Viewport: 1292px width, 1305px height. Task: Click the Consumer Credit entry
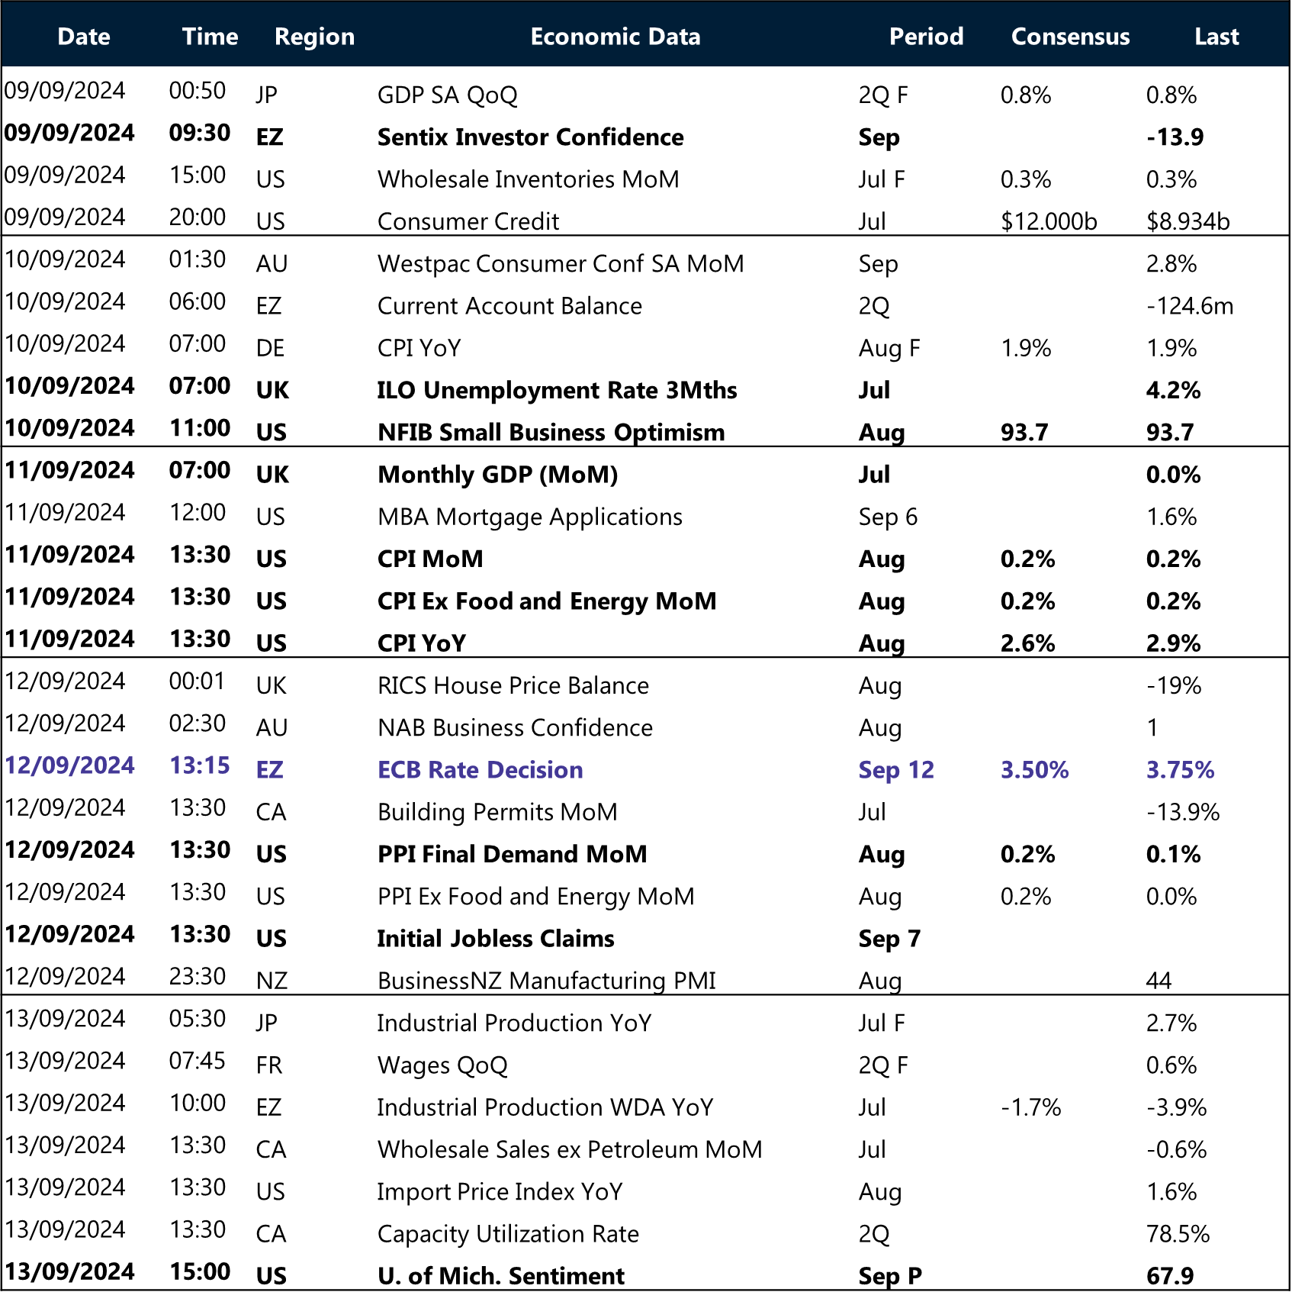pos(468,221)
